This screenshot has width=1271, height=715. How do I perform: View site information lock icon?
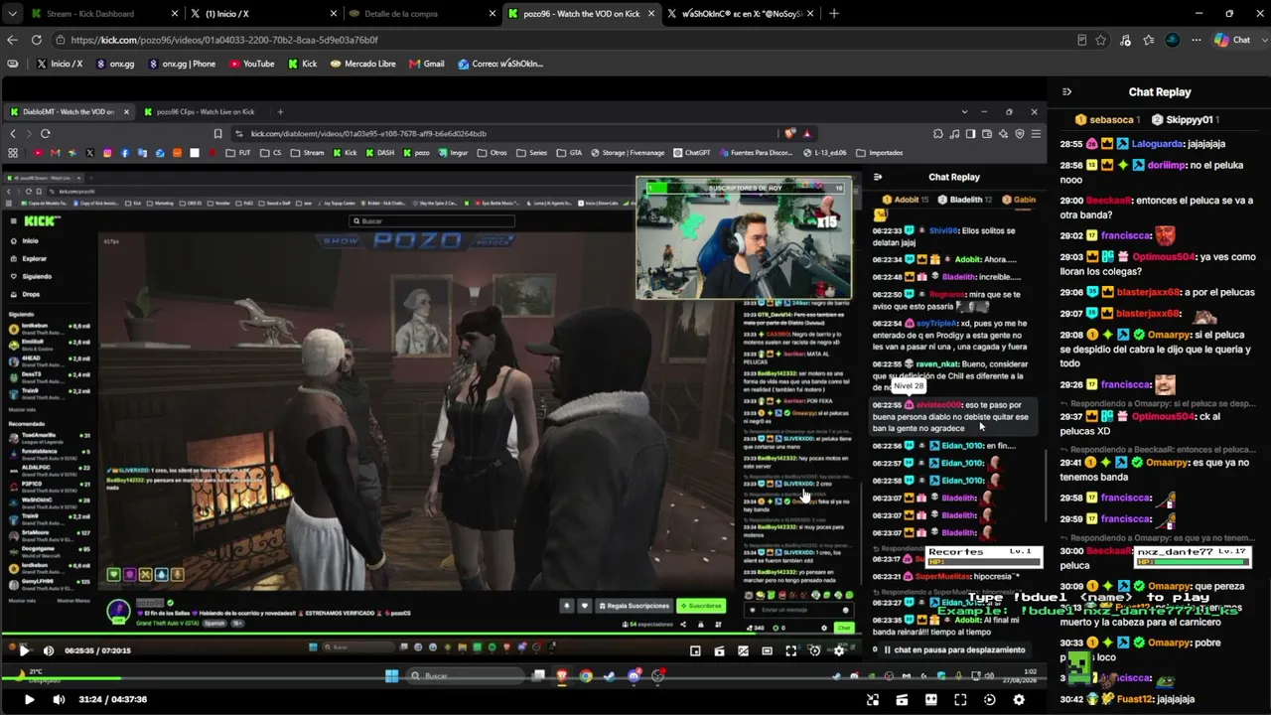[x=61, y=40]
